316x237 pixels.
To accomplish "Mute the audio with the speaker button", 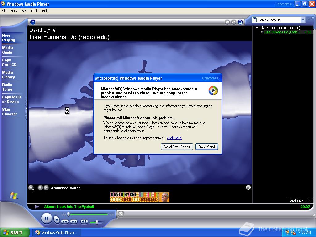I will [x=84, y=222].
